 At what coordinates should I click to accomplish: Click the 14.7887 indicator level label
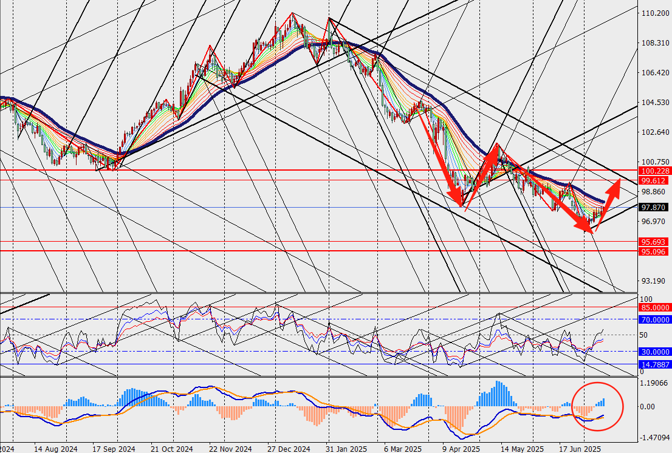[654, 364]
